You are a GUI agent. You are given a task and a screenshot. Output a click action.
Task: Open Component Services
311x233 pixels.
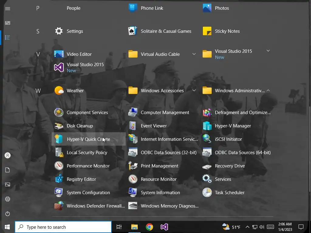coord(88,112)
